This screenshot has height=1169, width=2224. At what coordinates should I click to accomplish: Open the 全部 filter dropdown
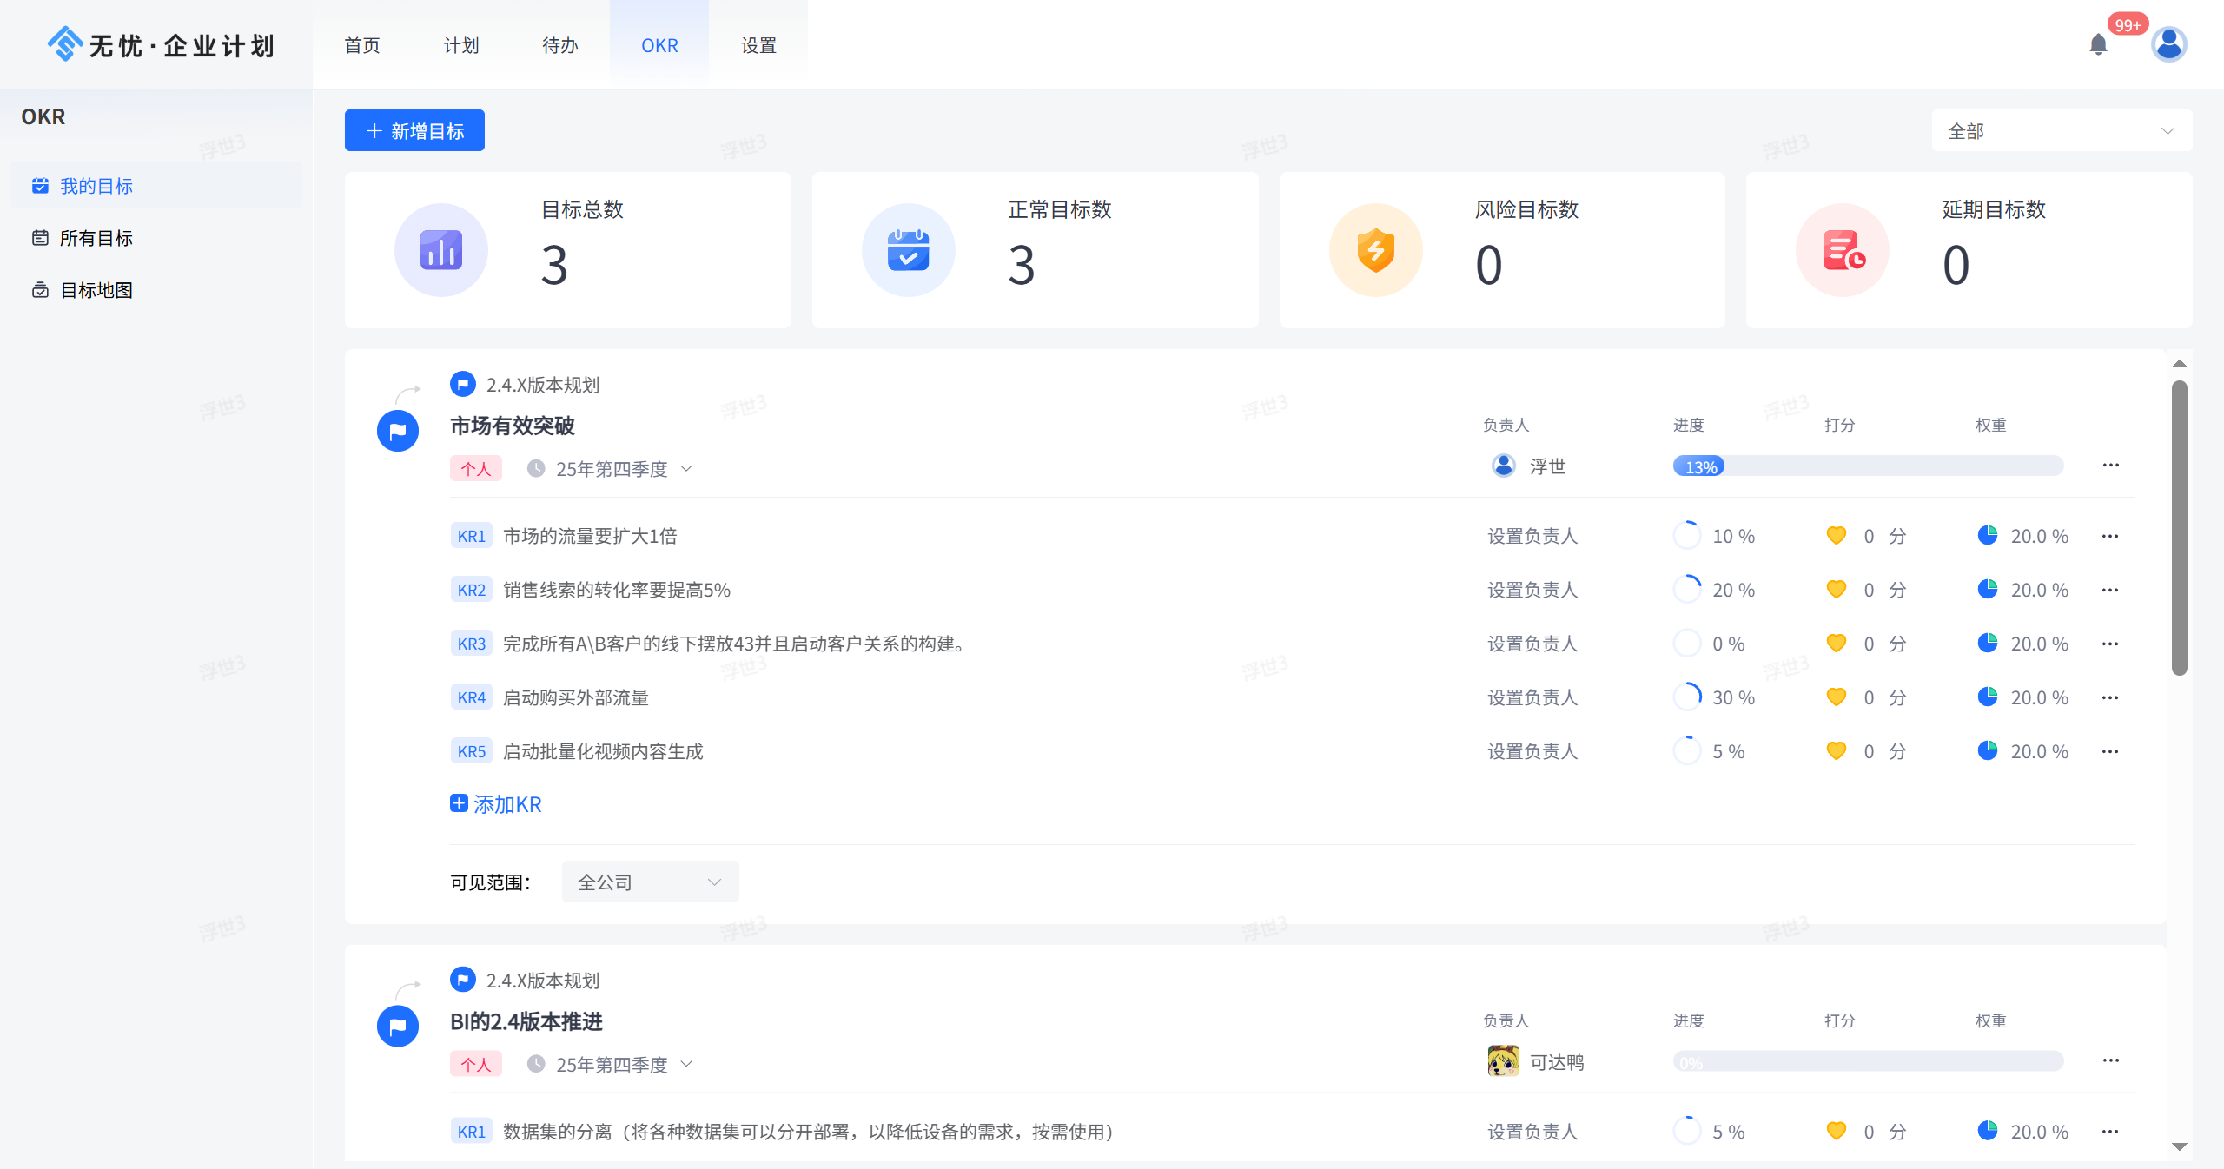point(2061,131)
